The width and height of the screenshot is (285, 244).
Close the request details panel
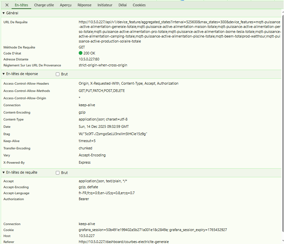pos(7,5)
